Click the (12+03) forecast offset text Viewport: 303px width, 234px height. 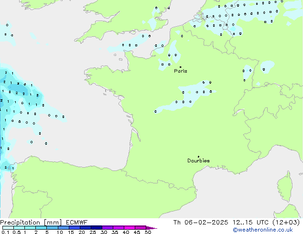(x=286, y=223)
